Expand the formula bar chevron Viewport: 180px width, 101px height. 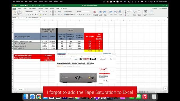click(168, 18)
